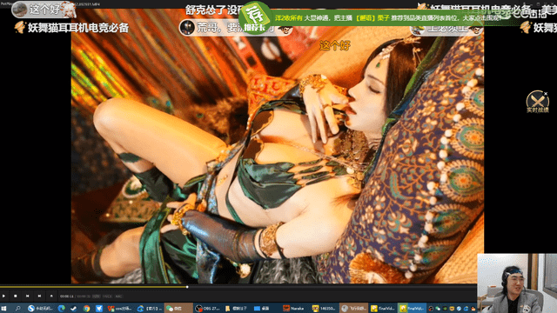Click the OBS icon in the system tray
Viewport: 557px width, 313px height.
click(431, 309)
